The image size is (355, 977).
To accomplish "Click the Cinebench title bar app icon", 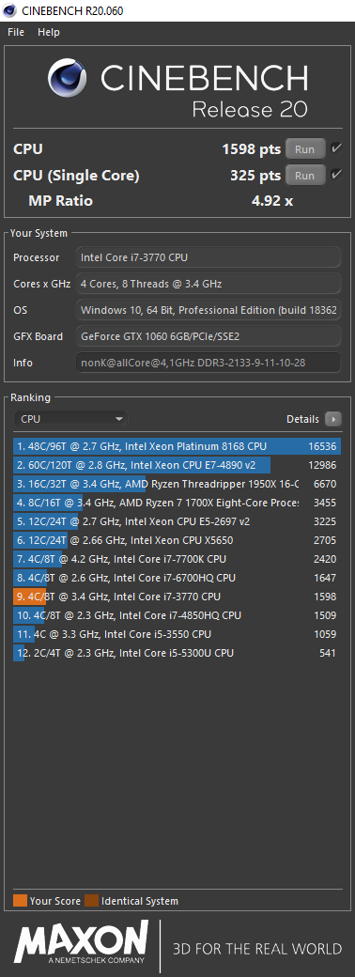I will click(9, 10).
